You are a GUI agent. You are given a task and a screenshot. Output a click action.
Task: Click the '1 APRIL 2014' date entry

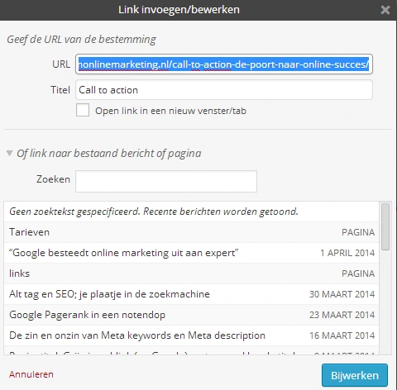coord(347,253)
